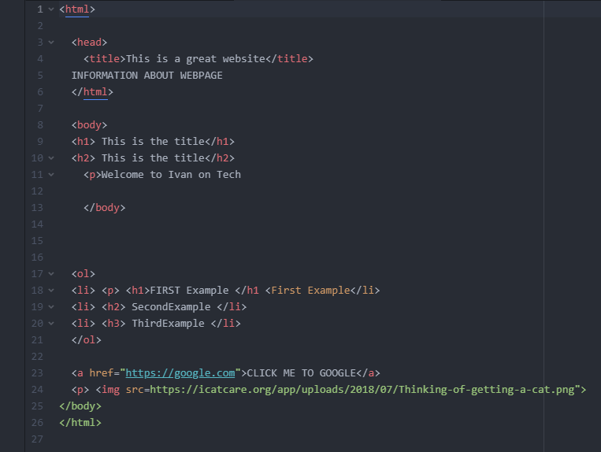601x452 pixels.
Task: Click the icatcare.org image src URL
Action: click(362, 390)
